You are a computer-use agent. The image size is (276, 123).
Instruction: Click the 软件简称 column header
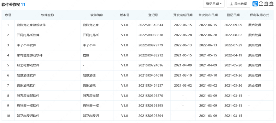pos(97,15)
